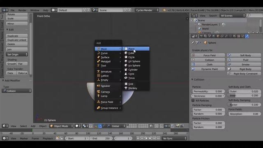
Task: Click Flat shading button
Action: [22, 64]
